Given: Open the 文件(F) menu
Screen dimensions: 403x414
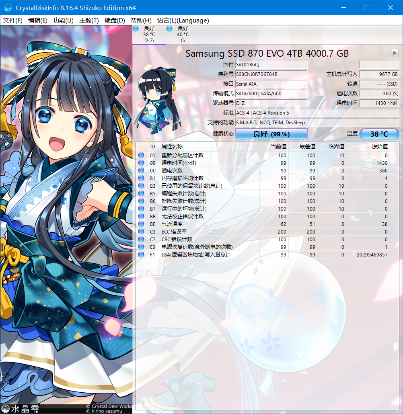Looking at the screenshot, I should pyautogui.click(x=13, y=20).
